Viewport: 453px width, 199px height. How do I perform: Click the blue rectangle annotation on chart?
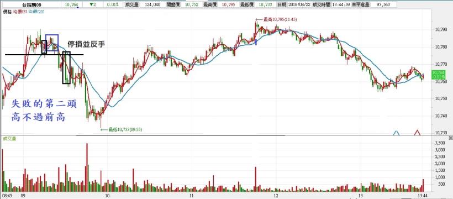click(x=52, y=43)
